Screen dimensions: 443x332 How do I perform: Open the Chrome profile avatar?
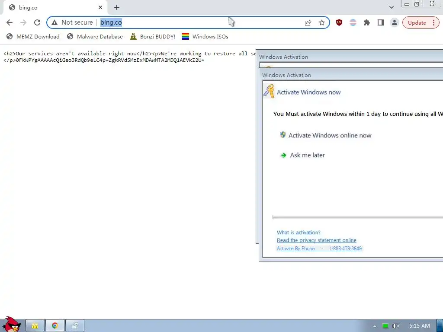pos(395,22)
